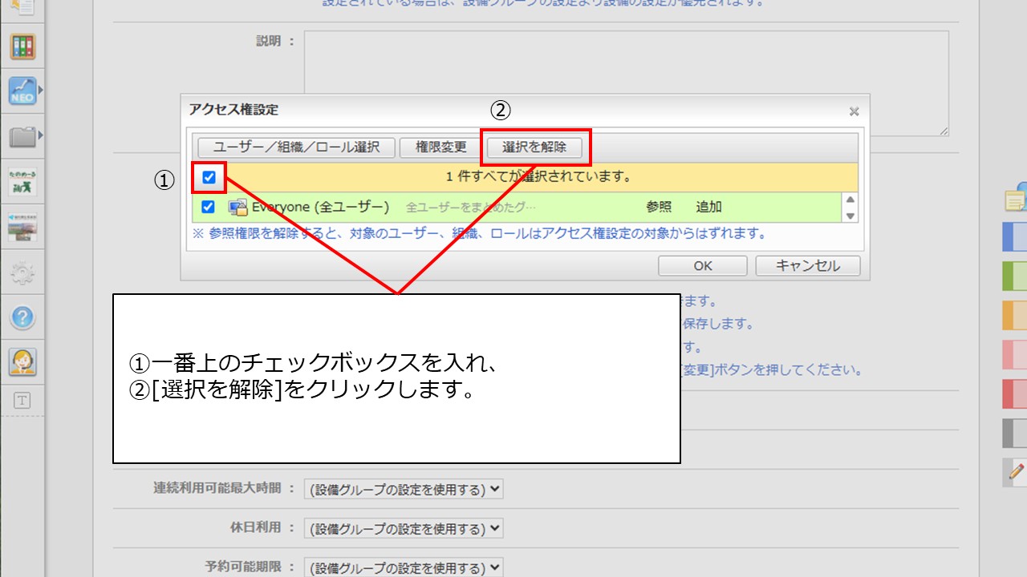1027x577 pixels.
Task: Uncheck the Everyone (全ユーザー) checkbox
Action: click(208, 207)
